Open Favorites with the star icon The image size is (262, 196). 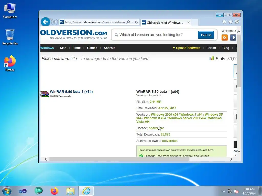click(x=231, y=22)
